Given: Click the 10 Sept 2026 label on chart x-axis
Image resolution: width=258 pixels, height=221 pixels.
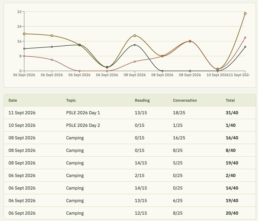Looking at the screenshot, I should pyautogui.click(x=217, y=75).
